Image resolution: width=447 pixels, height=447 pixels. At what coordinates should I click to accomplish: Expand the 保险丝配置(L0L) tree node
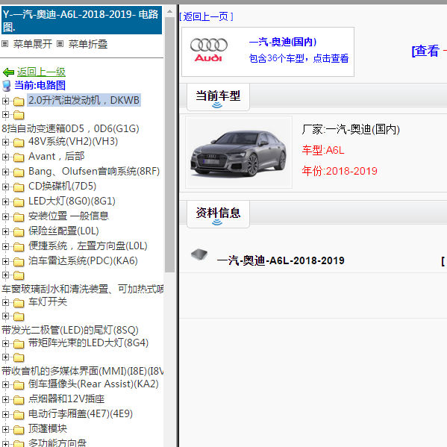click(x=5, y=231)
